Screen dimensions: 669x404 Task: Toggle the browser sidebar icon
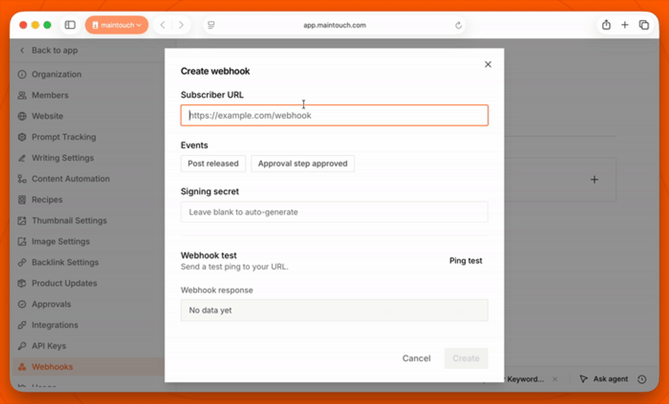click(70, 25)
